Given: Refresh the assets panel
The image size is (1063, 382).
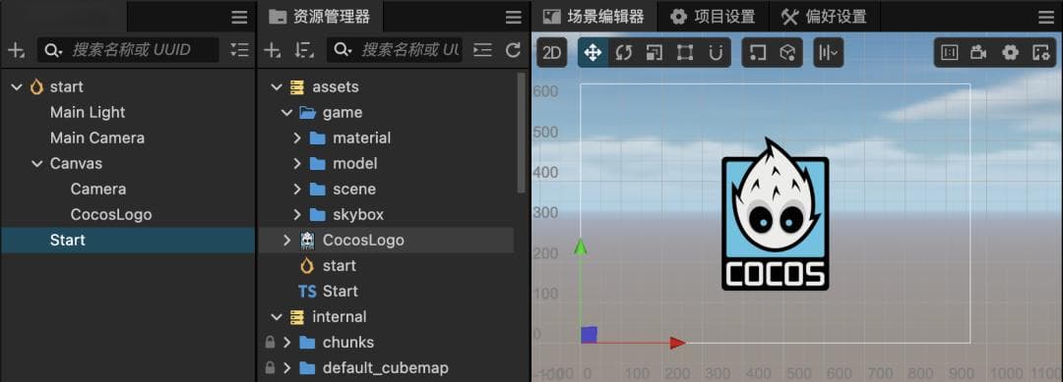Looking at the screenshot, I should [x=513, y=49].
